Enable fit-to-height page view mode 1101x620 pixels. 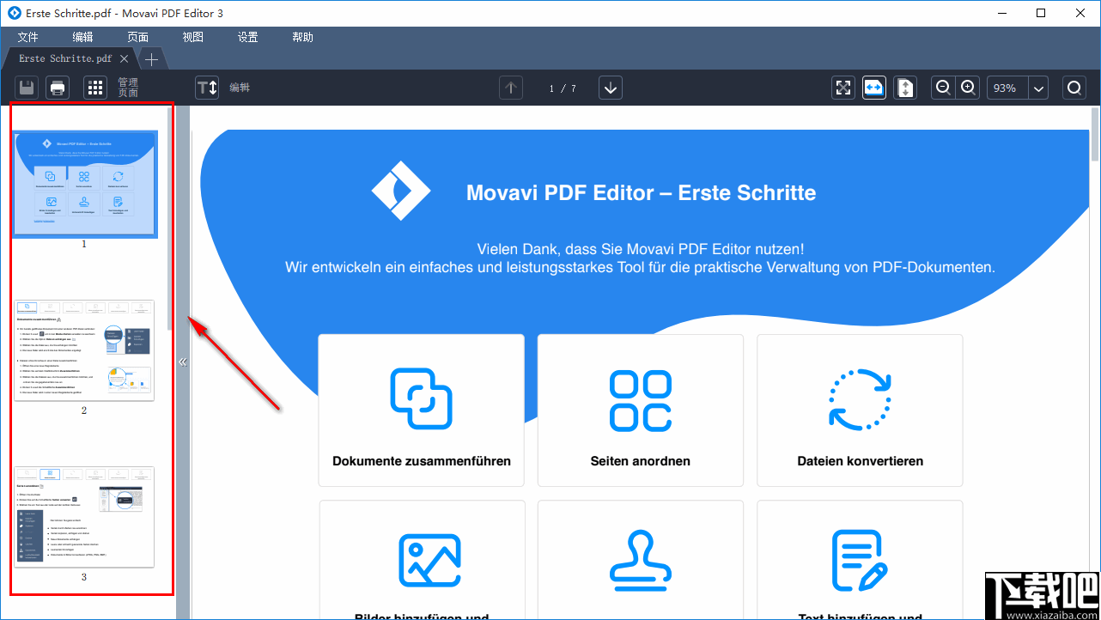(x=904, y=87)
